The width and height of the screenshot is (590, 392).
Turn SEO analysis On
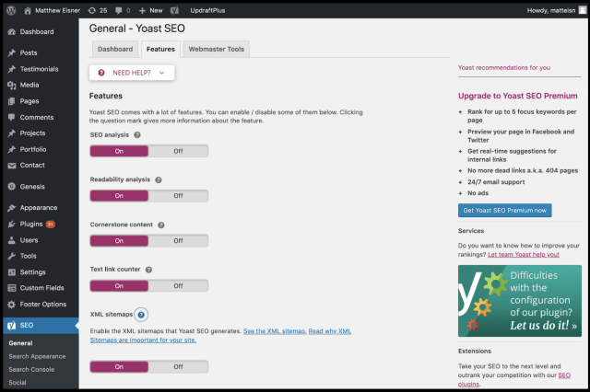pyautogui.click(x=119, y=151)
